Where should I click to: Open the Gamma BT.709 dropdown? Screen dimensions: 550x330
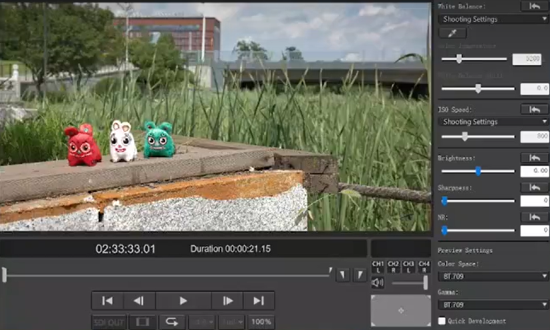[493, 305]
